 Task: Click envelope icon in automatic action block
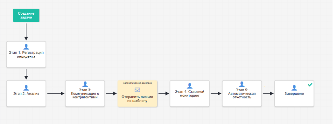(x=138, y=90)
